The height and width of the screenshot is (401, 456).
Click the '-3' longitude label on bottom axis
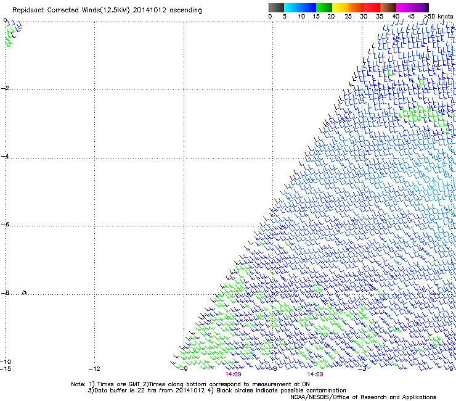(362, 369)
